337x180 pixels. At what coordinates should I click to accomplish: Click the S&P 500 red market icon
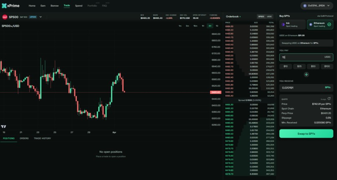5,17
